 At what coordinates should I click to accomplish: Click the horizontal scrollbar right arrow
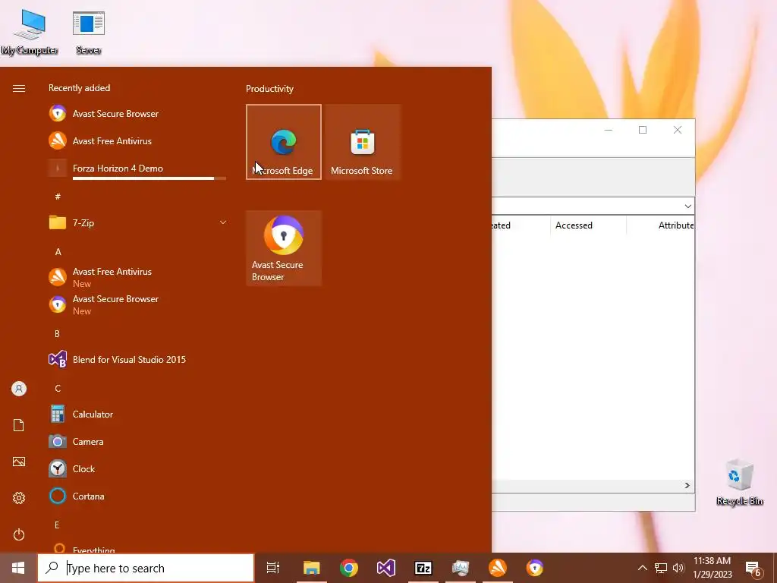coord(687,485)
